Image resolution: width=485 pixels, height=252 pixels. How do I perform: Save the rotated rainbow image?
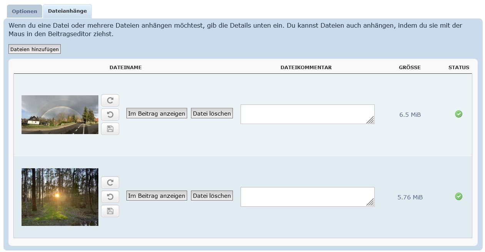[x=110, y=129]
